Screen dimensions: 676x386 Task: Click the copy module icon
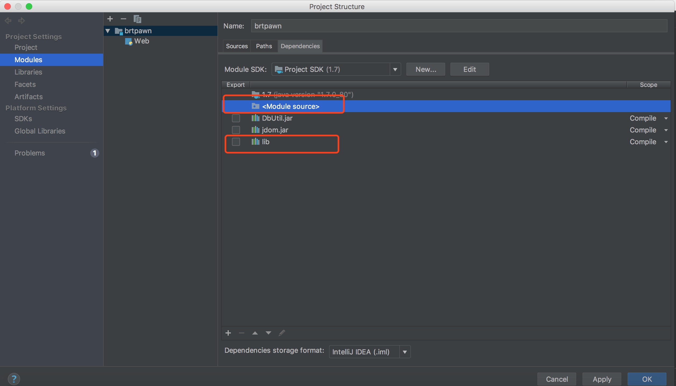pyautogui.click(x=137, y=19)
